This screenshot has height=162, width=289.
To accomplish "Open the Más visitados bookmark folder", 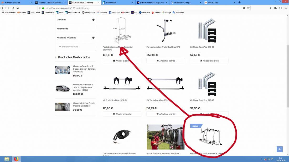I will click(9, 13).
